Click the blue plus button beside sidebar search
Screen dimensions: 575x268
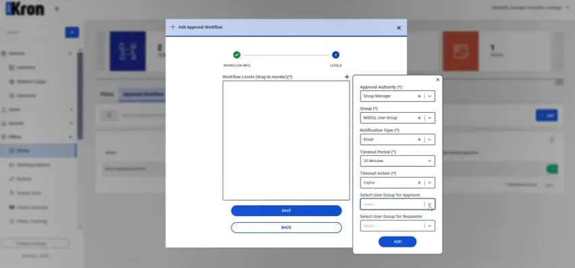pyautogui.click(x=72, y=32)
